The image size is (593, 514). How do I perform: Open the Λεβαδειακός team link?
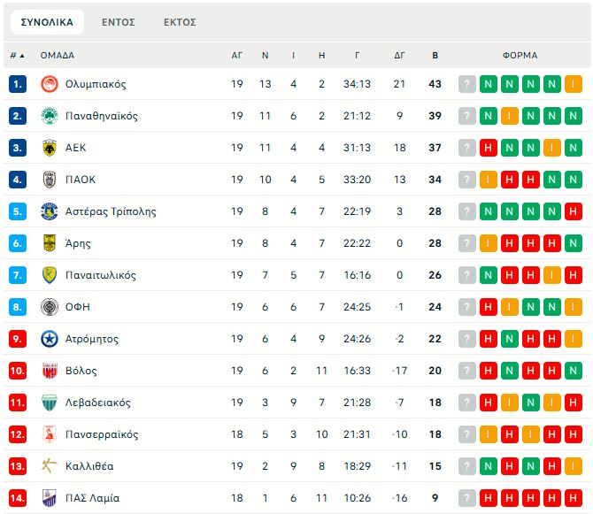pyautogui.click(x=98, y=403)
